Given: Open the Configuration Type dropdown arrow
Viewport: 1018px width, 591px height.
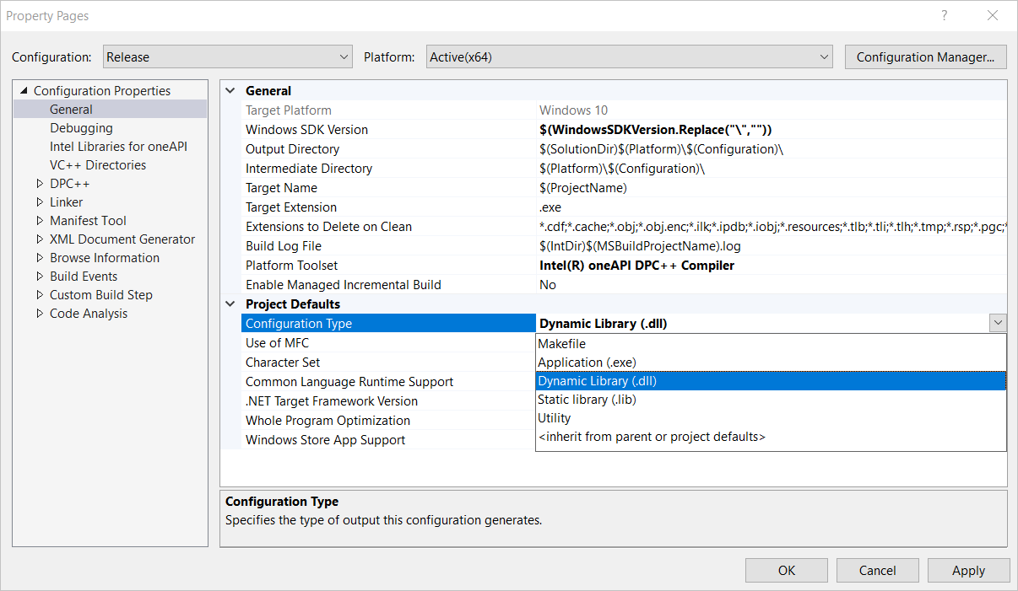Looking at the screenshot, I should [x=998, y=323].
